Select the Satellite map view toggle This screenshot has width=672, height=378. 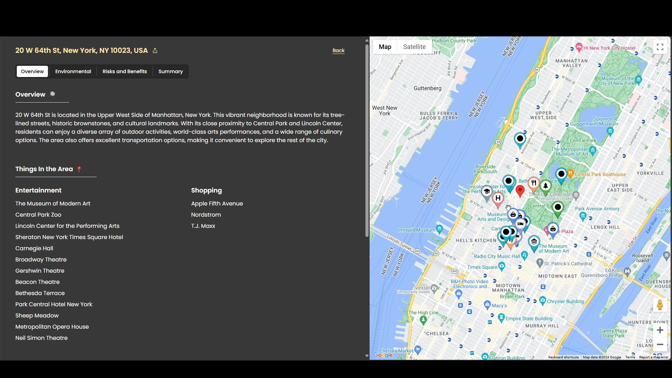pos(414,47)
